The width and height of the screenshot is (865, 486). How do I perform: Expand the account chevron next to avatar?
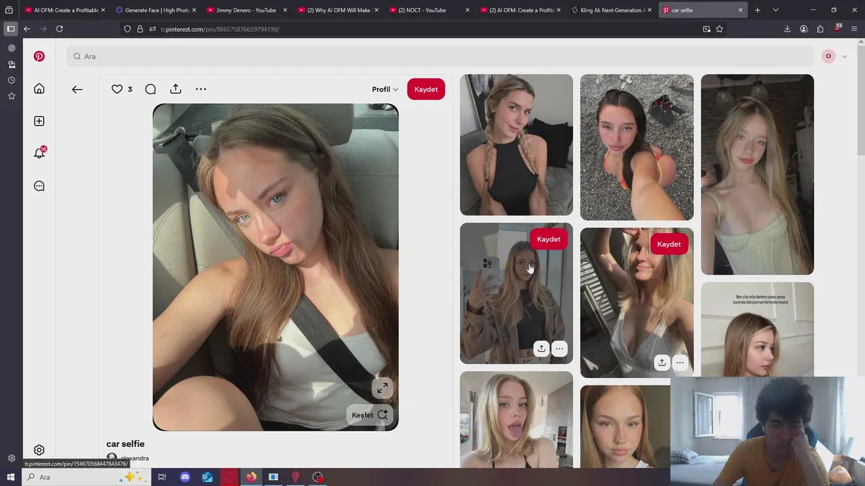[x=844, y=57]
